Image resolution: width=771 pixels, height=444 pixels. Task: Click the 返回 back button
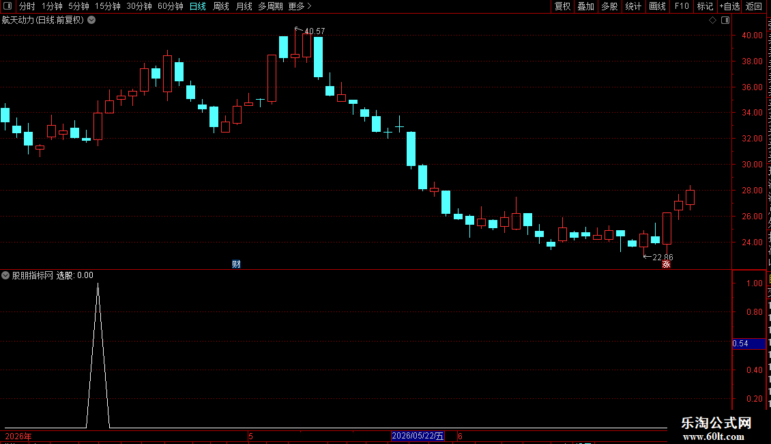754,6
